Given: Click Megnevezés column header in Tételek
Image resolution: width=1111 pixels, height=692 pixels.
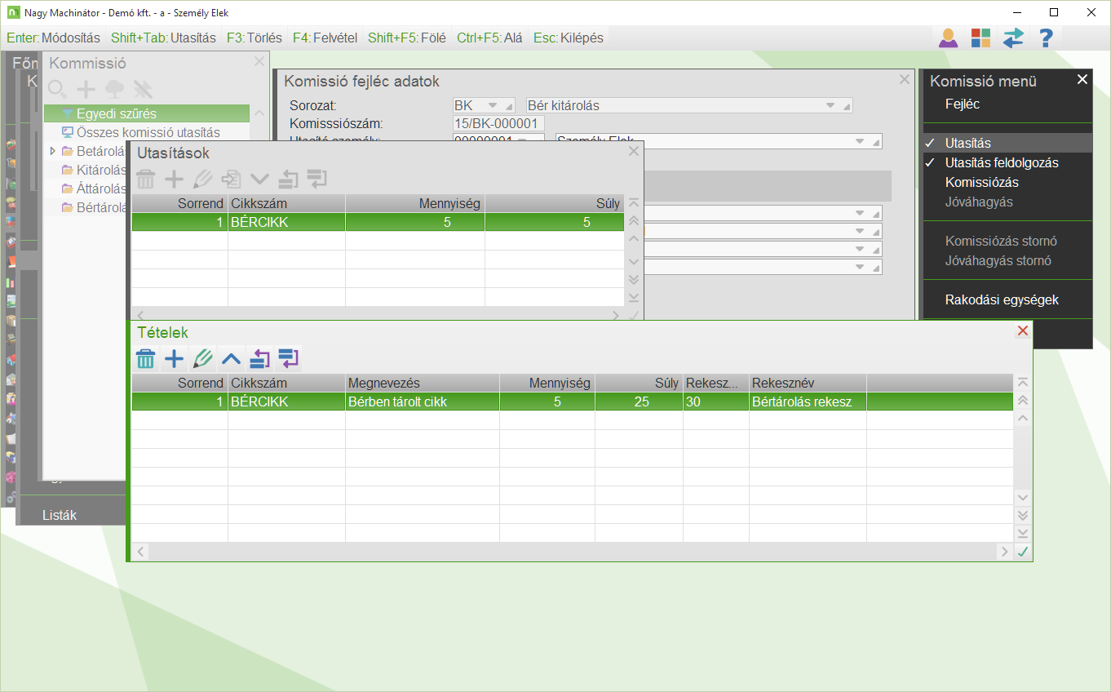Looking at the screenshot, I should click(423, 383).
